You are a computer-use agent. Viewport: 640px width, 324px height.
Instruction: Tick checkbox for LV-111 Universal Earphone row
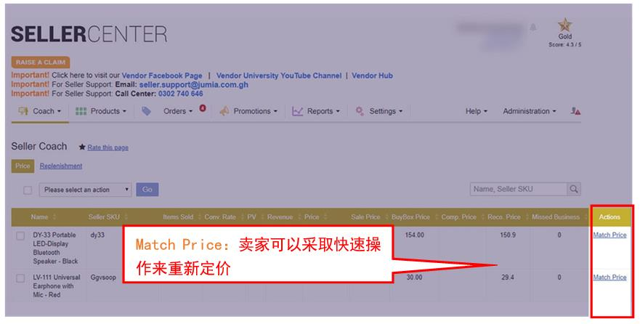pyautogui.click(x=20, y=278)
